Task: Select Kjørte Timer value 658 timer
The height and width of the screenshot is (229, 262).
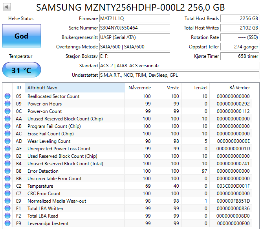Action: click(x=240, y=56)
